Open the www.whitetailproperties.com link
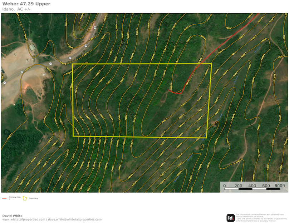Screen dimensions: 289x223 [24, 219]
